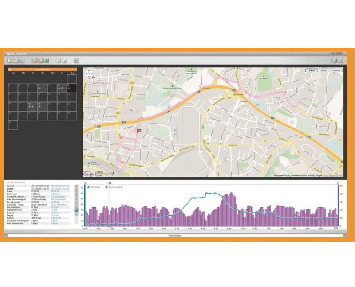Click the second greyed-out toolbar icon

click(x=64, y=61)
